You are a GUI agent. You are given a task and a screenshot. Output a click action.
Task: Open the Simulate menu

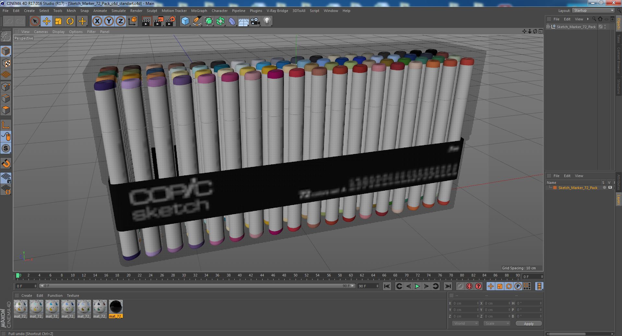point(119,11)
